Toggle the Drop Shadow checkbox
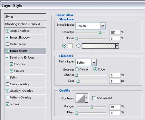The width and height of the screenshot is (145, 120). (7, 31)
